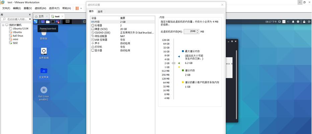This screenshot has width=312, height=134.
Task: Click the library search input field
Action: pyautogui.click(x=16, y=19)
